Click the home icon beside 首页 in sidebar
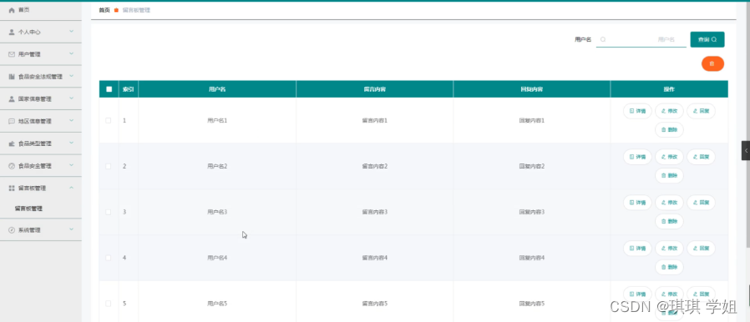750x322 pixels. pos(12,10)
